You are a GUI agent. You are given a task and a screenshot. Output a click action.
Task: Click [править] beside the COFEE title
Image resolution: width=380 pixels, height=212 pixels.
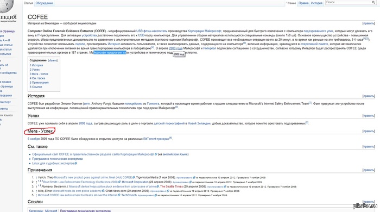[369, 23]
